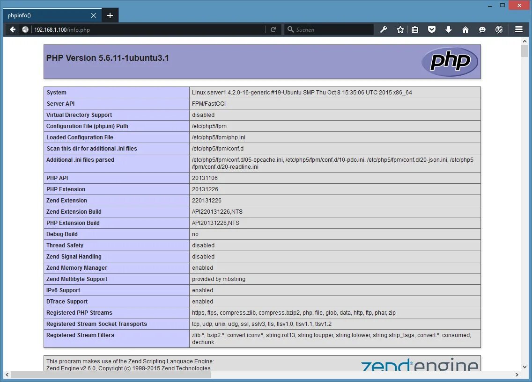Click Virtual Directory Support label
This screenshot has width=532, height=382.
(x=79, y=115)
